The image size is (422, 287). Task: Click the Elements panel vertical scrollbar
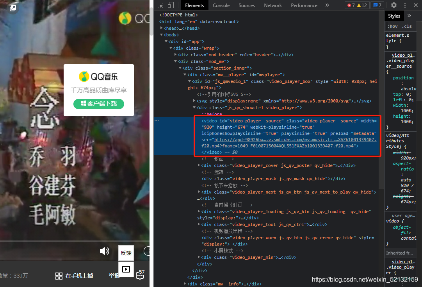point(381,100)
